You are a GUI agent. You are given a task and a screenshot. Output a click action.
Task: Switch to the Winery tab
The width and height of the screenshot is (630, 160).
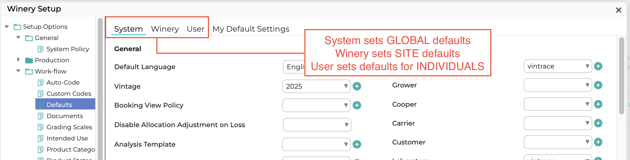point(165,29)
